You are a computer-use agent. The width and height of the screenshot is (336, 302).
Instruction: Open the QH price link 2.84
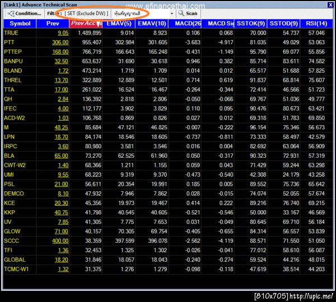tap(63, 99)
